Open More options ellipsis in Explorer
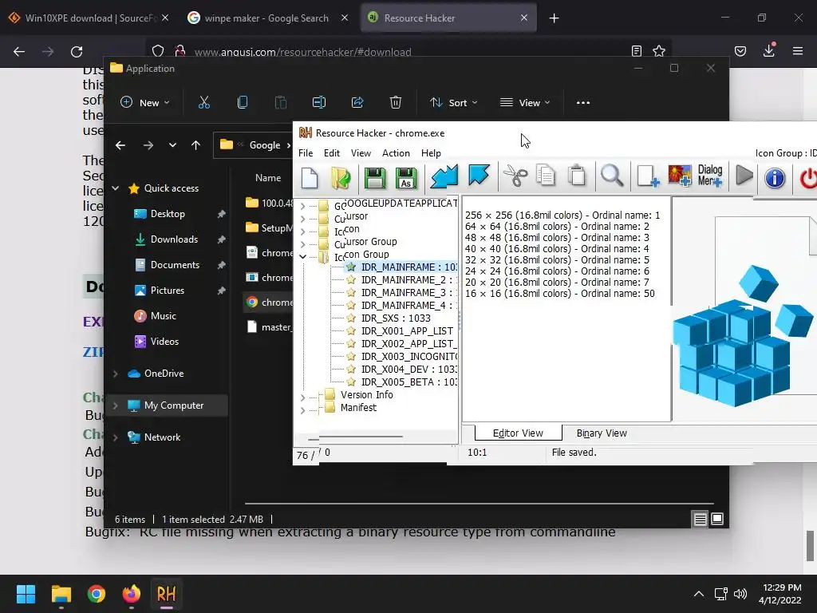The height and width of the screenshot is (613, 817). tap(583, 103)
